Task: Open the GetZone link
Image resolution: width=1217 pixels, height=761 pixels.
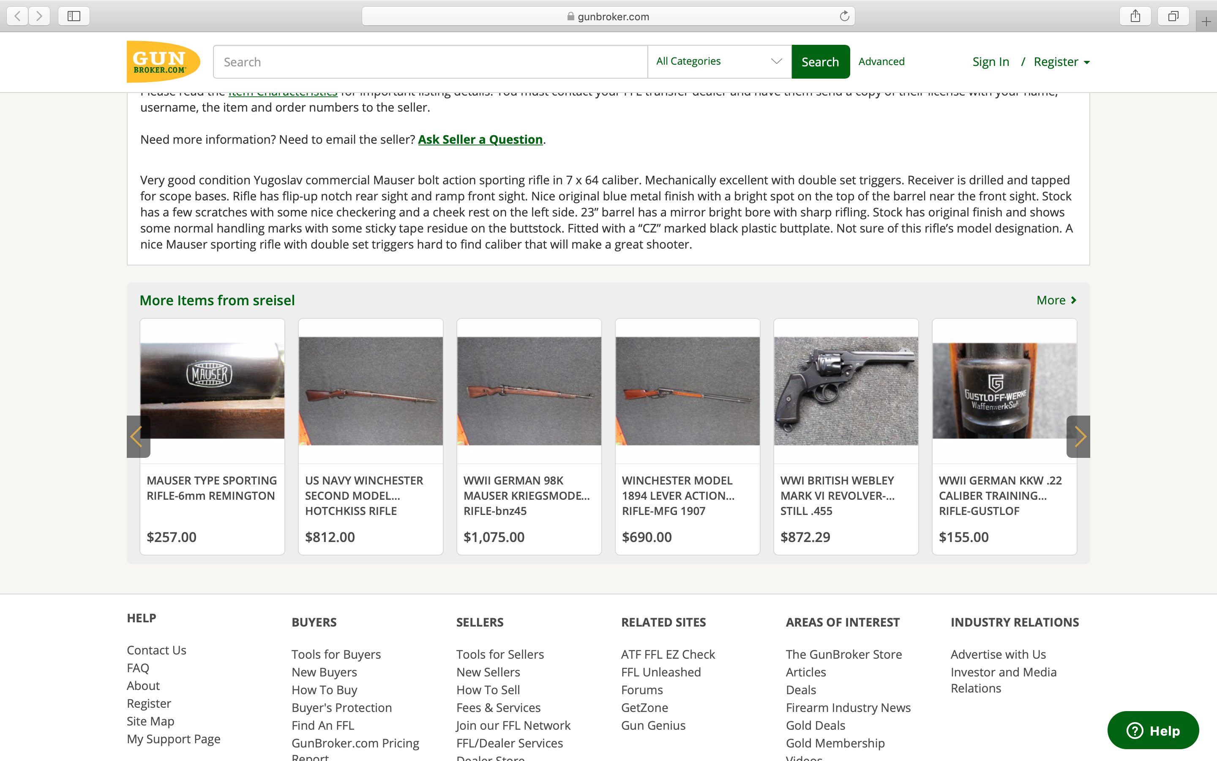Action: [x=644, y=708]
